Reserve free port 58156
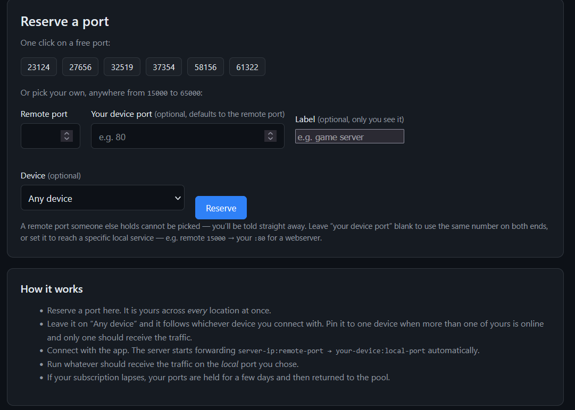 pos(205,67)
